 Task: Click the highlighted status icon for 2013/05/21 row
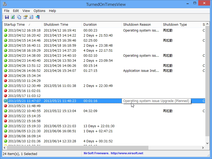click(6, 101)
